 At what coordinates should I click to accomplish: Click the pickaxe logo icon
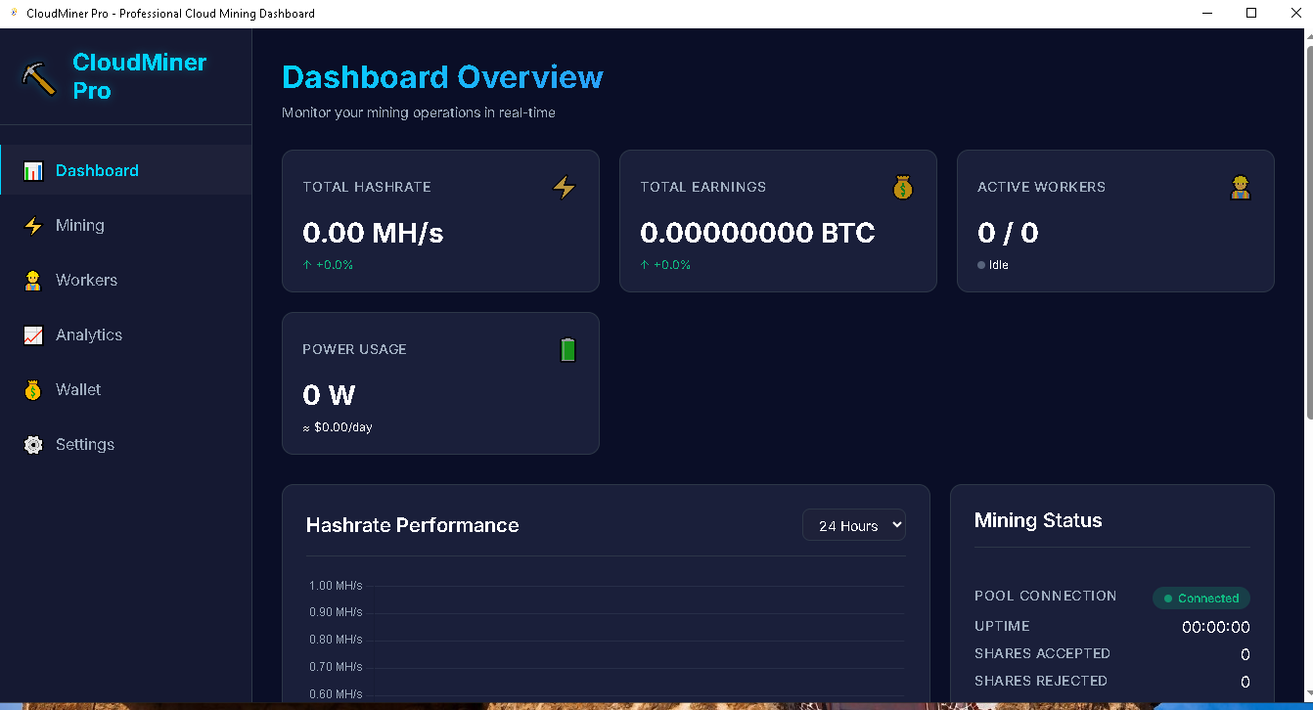coord(39,78)
